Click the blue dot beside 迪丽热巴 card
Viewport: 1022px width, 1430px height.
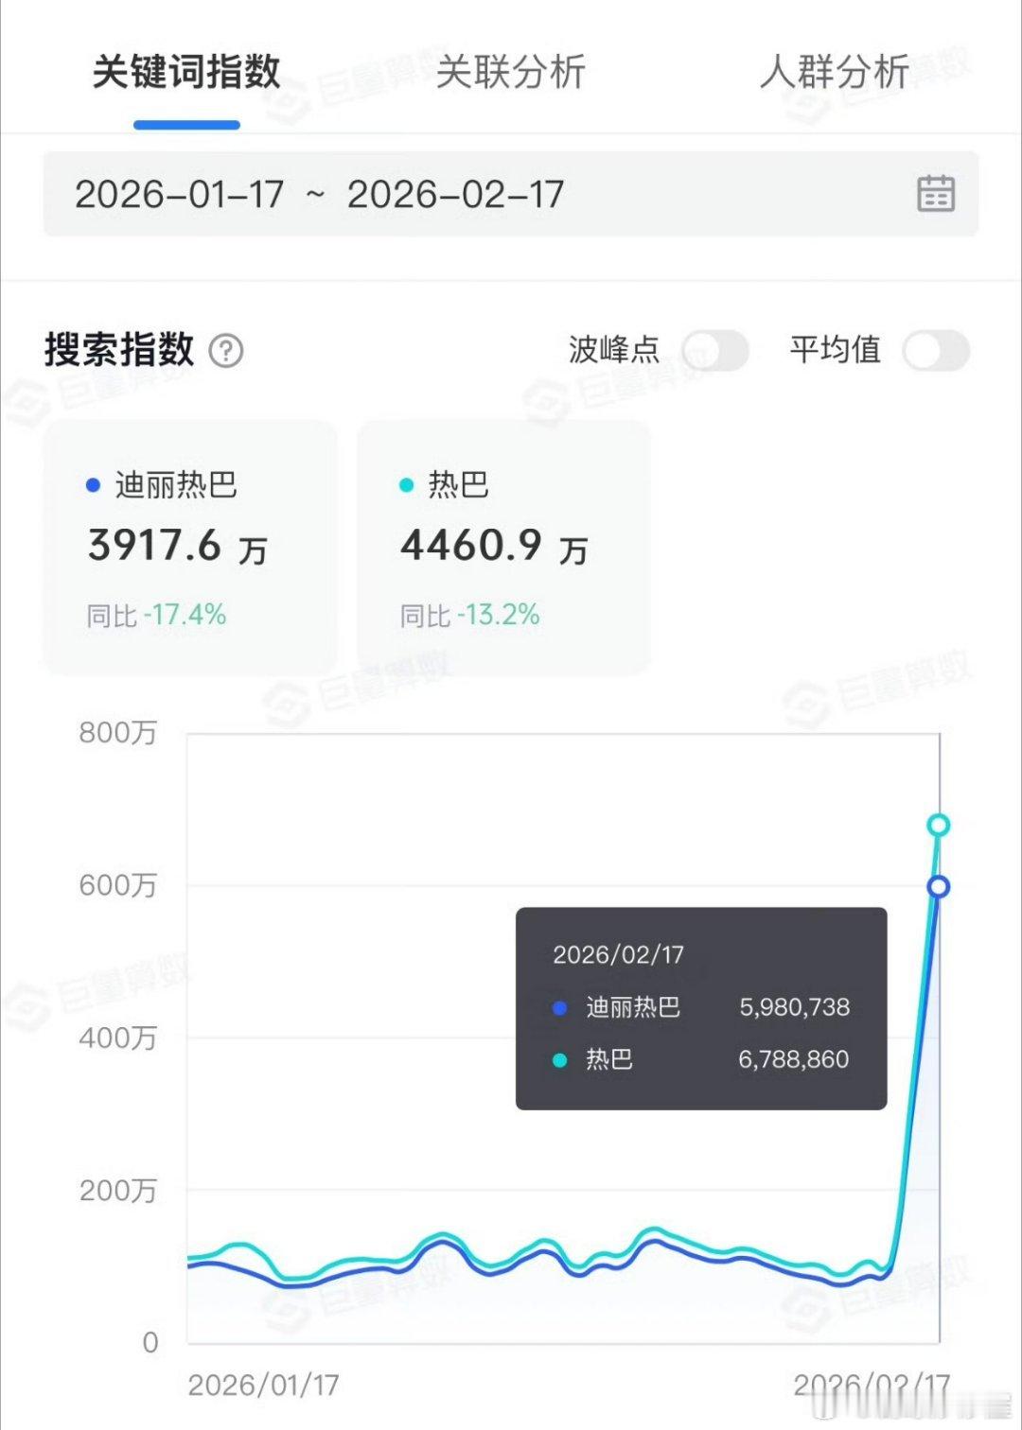93,485
